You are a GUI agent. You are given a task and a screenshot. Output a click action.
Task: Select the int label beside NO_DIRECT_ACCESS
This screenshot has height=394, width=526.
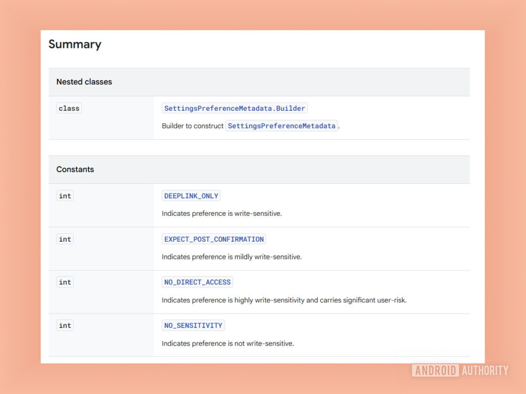pos(65,282)
